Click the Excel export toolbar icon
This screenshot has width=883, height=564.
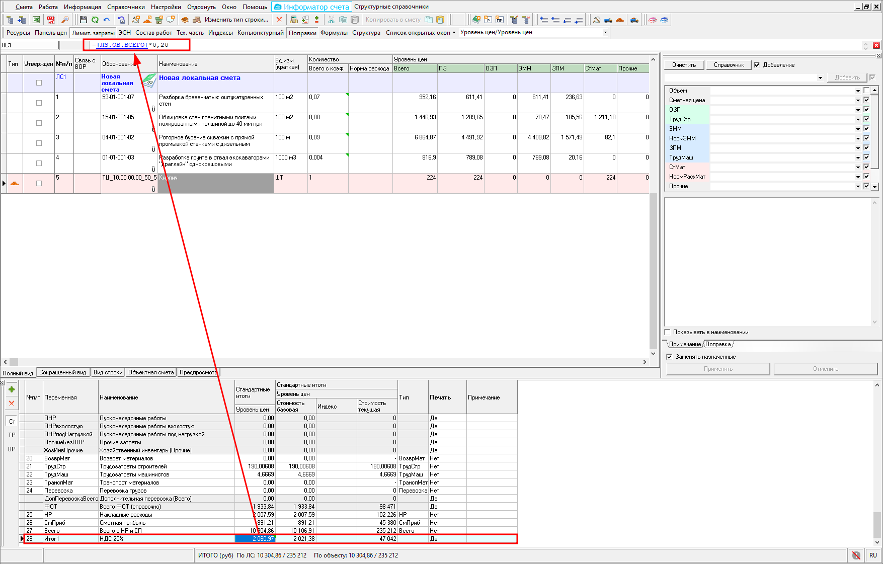[36, 20]
